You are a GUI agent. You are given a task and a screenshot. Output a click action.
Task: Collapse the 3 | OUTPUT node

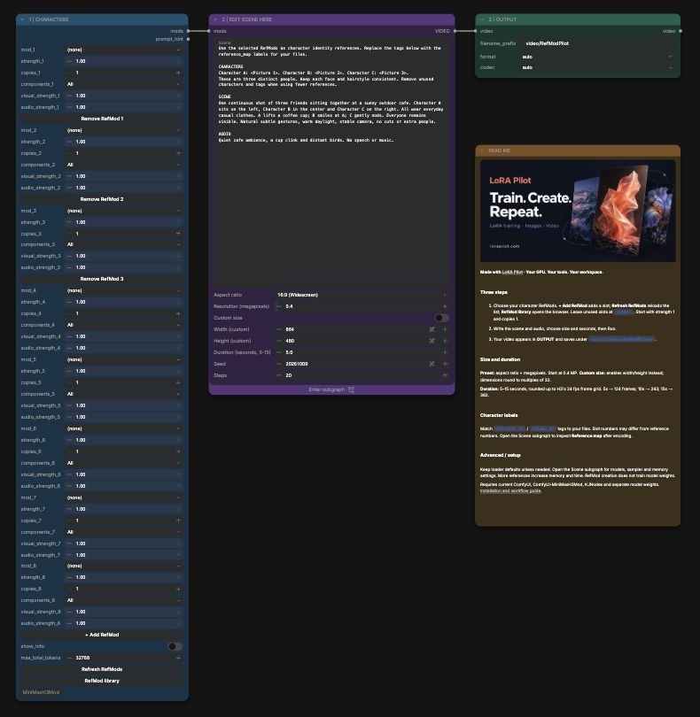click(x=482, y=19)
